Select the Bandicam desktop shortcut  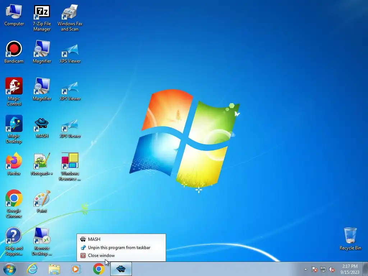click(14, 52)
